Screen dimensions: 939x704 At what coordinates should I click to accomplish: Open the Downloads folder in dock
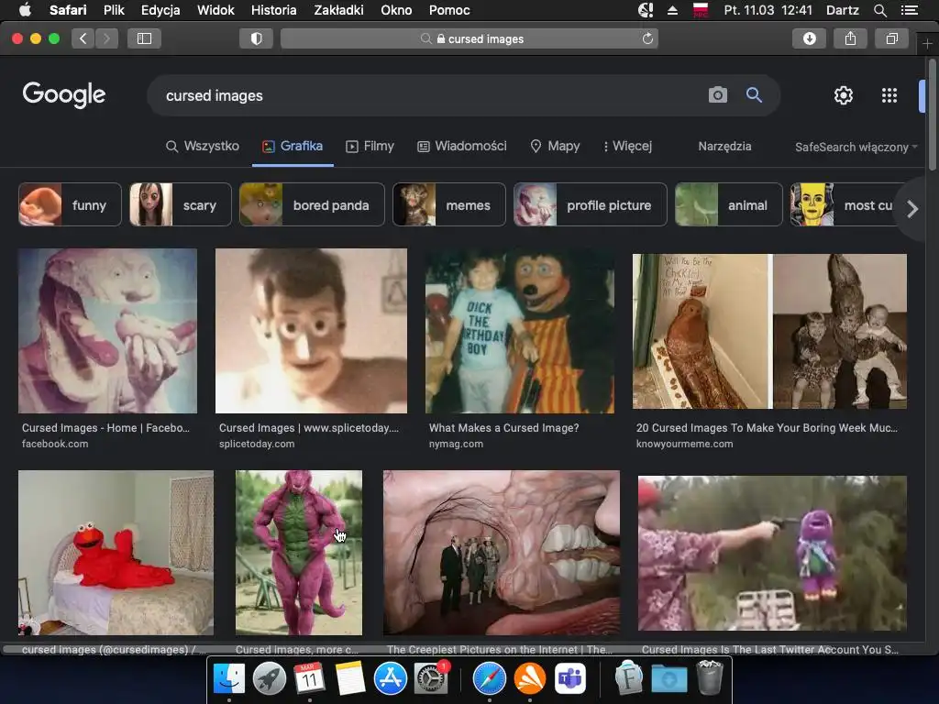pyautogui.click(x=669, y=679)
